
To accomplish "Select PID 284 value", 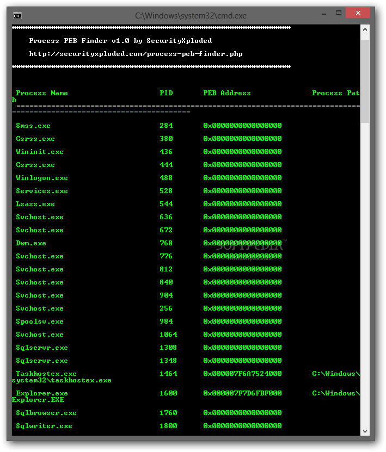I will click(167, 126).
